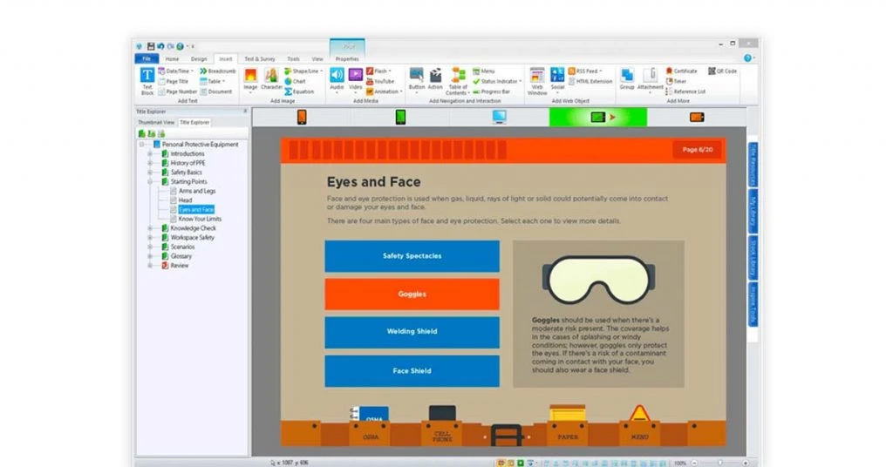Click the Welding Shield button

pos(412,332)
